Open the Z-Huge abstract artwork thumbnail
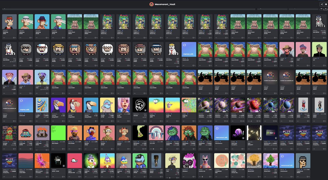328x180 pixels. tap(42, 105)
